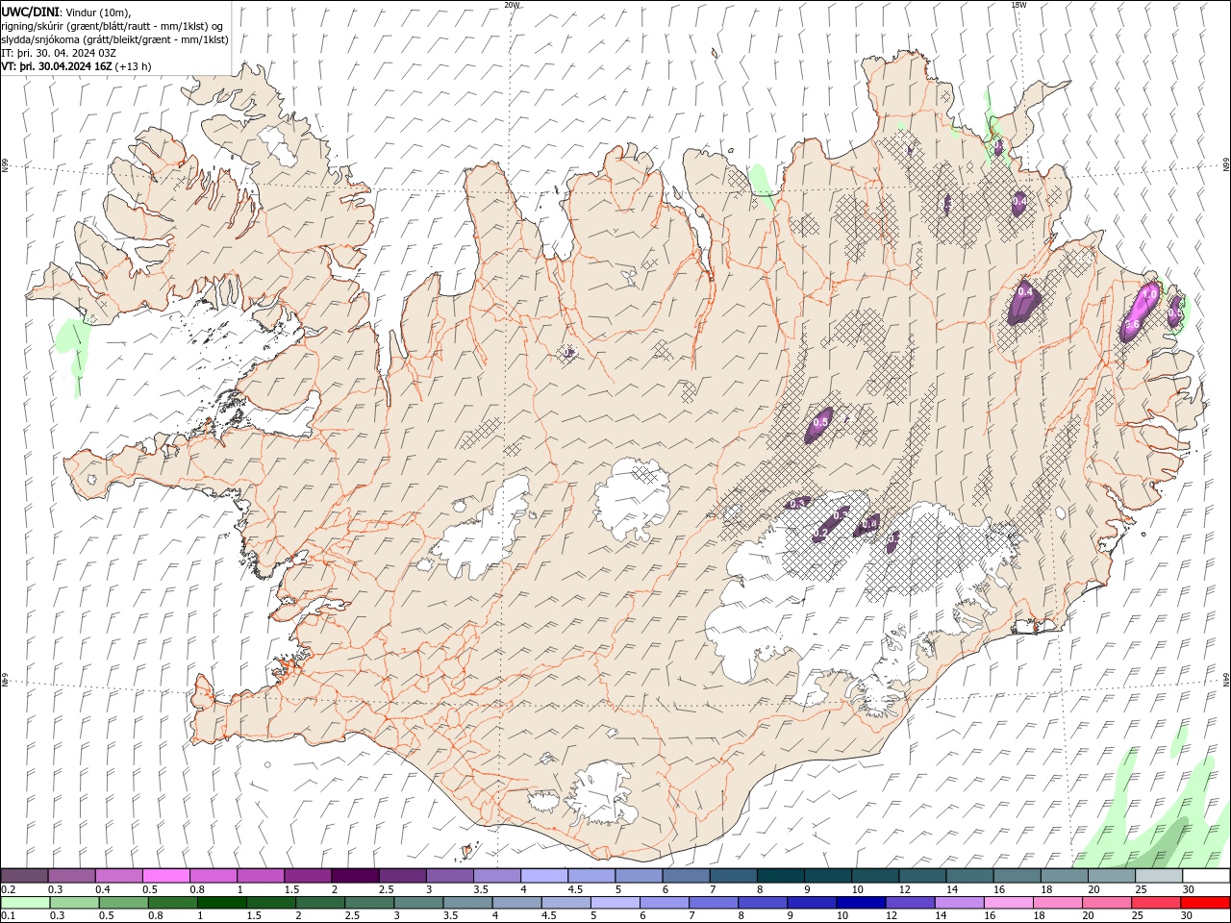
Task: Click the bottom-row legend value 0.1
Action: pos(8,916)
